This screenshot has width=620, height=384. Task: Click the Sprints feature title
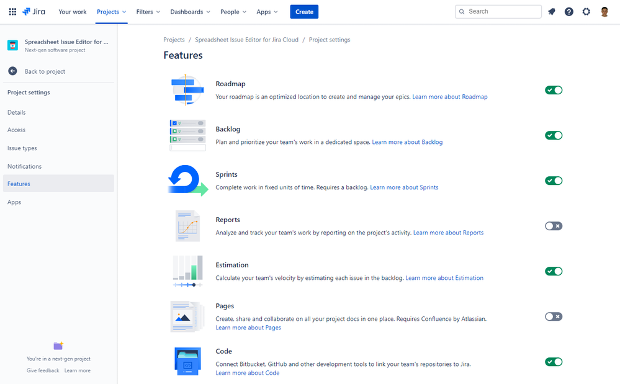pyautogui.click(x=227, y=174)
